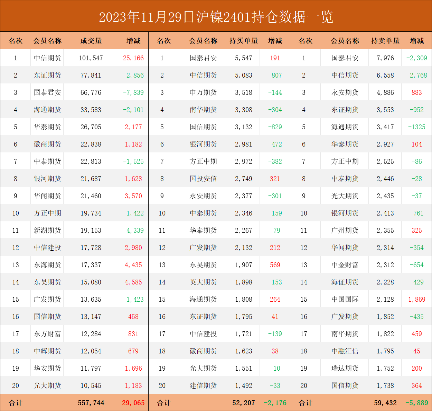Select the change value 25,166

tap(133, 58)
